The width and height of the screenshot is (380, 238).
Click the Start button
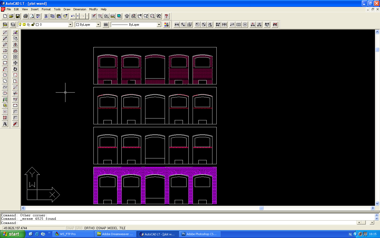[x=12, y=234]
